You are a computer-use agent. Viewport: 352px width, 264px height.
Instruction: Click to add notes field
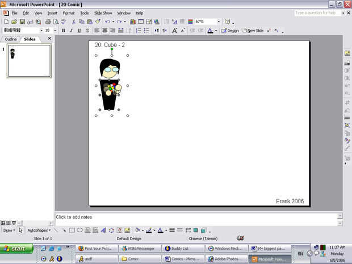coord(196,219)
